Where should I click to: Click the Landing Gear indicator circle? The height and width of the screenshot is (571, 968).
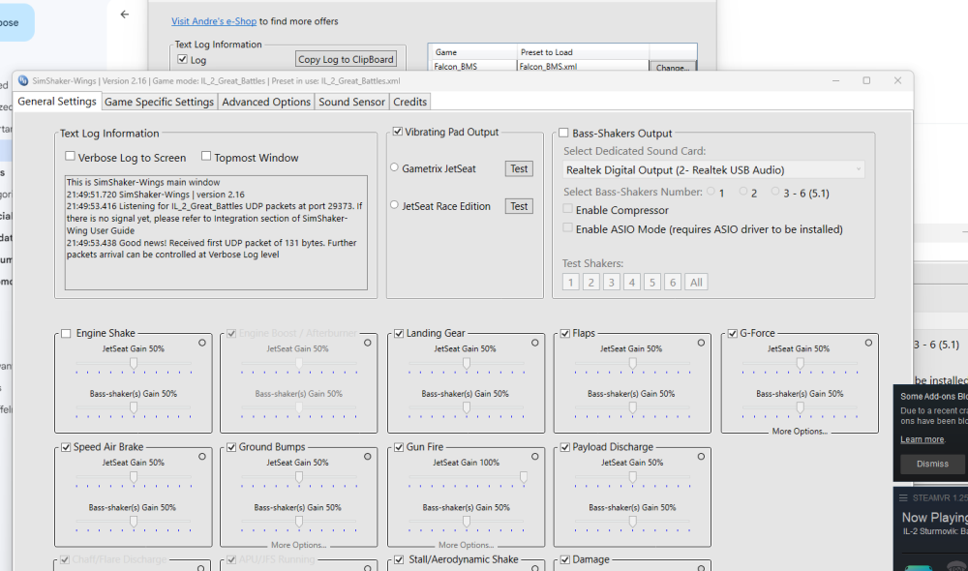click(533, 341)
